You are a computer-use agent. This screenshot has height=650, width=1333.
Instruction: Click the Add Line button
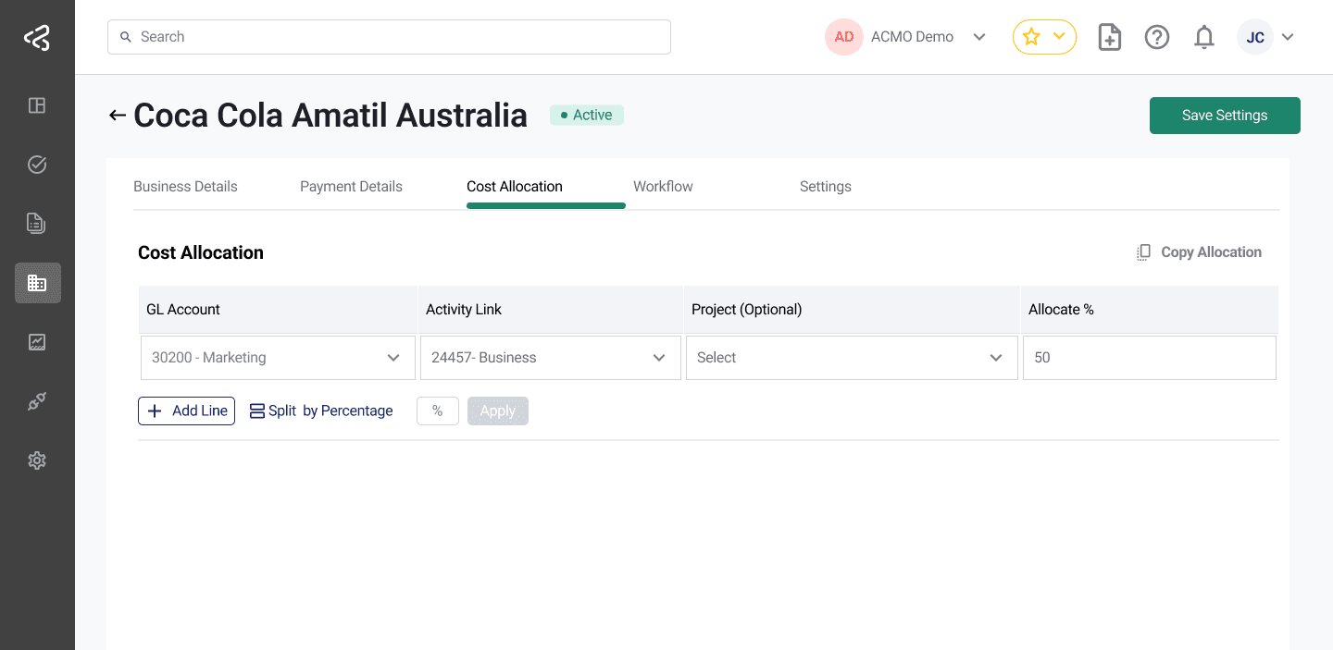186,411
